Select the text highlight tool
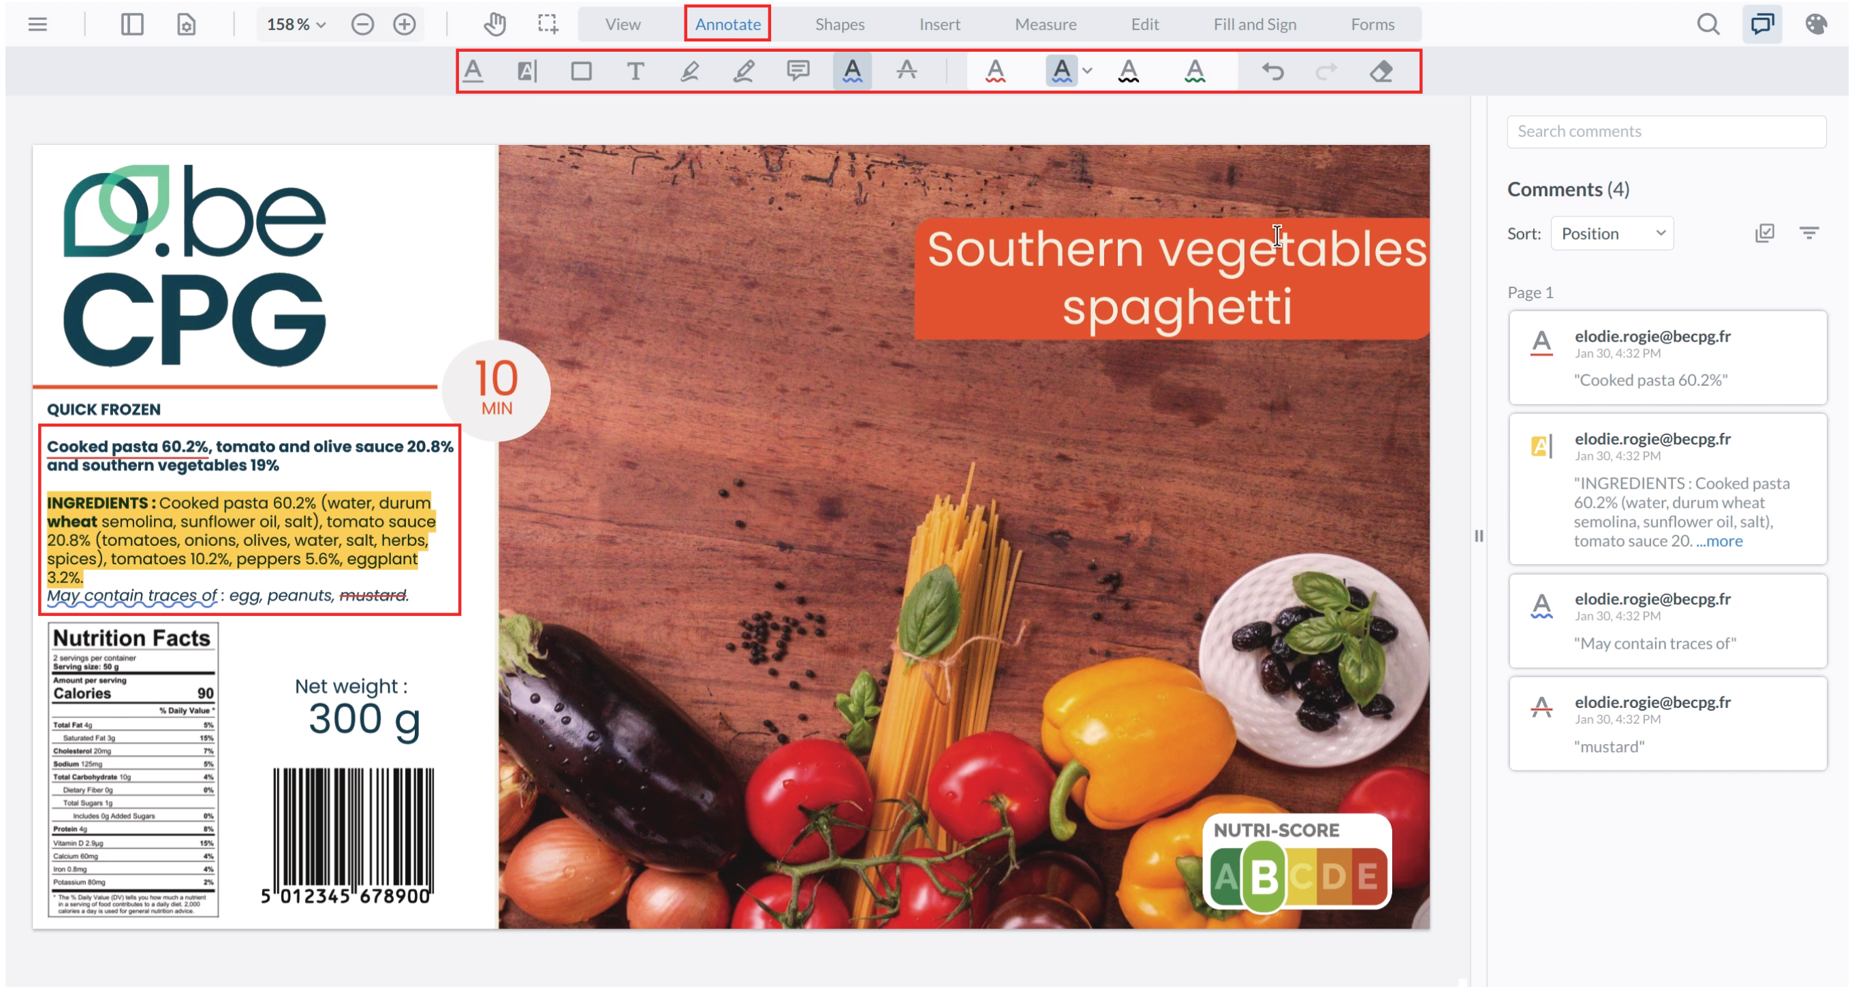Viewport: 1852px width, 987px height. point(527,70)
